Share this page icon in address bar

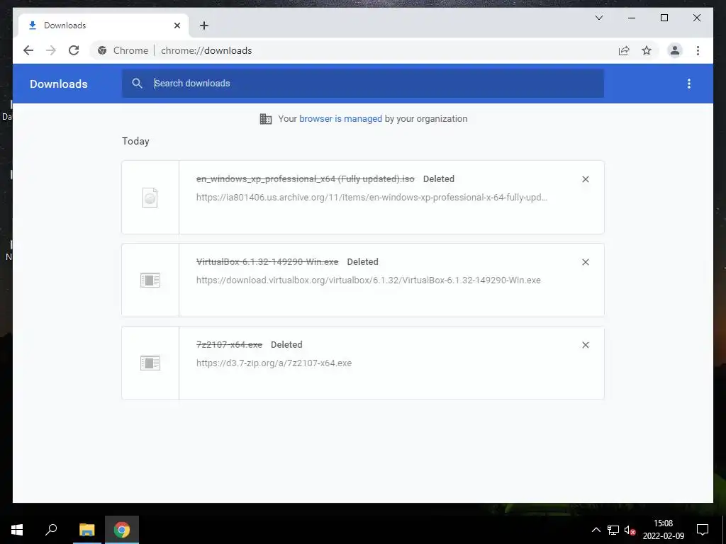coord(624,50)
